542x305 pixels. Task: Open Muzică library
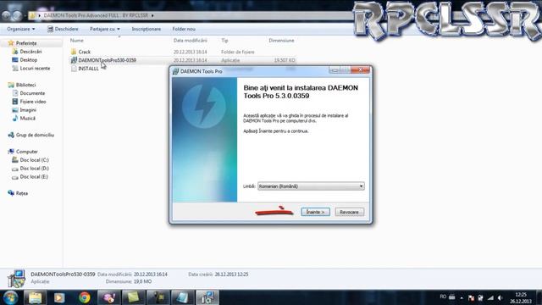click(x=27, y=118)
